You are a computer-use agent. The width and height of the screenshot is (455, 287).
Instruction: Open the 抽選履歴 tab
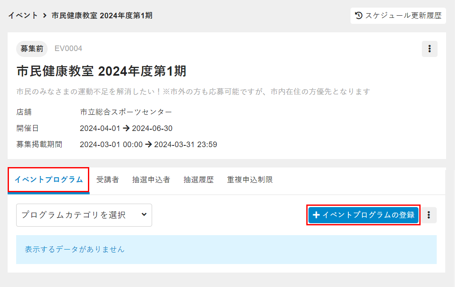pyautogui.click(x=198, y=180)
